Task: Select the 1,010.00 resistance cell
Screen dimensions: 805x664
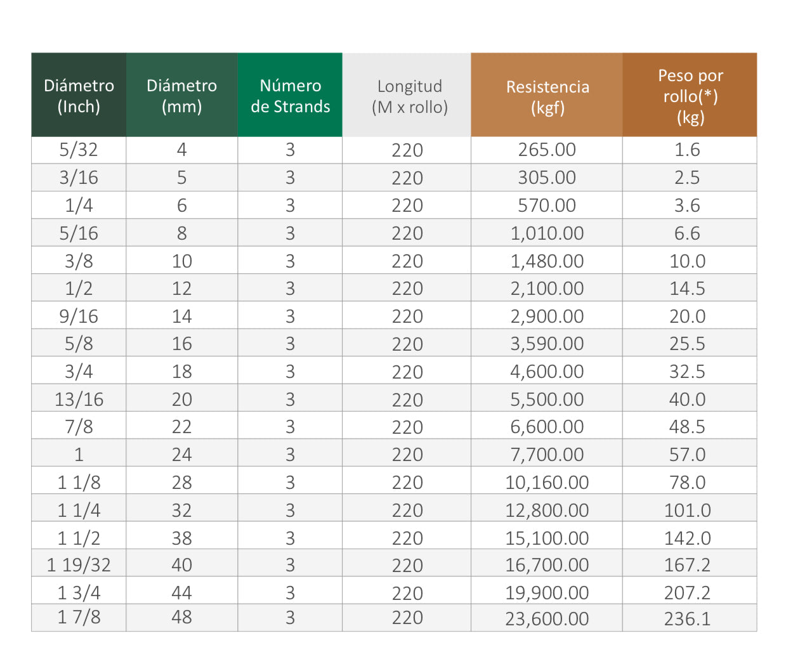Action: point(547,233)
